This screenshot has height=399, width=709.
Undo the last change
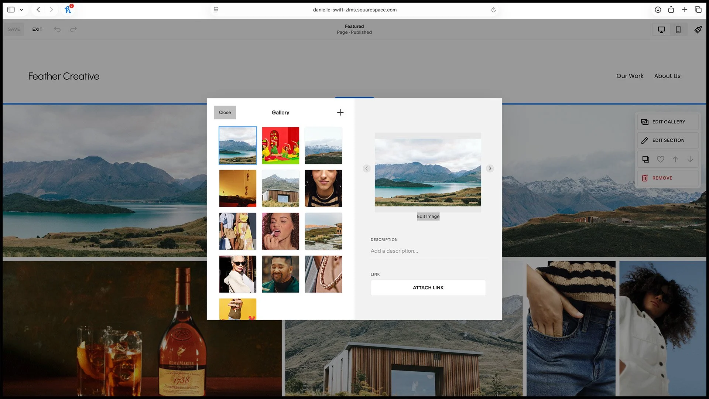(x=57, y=29)
